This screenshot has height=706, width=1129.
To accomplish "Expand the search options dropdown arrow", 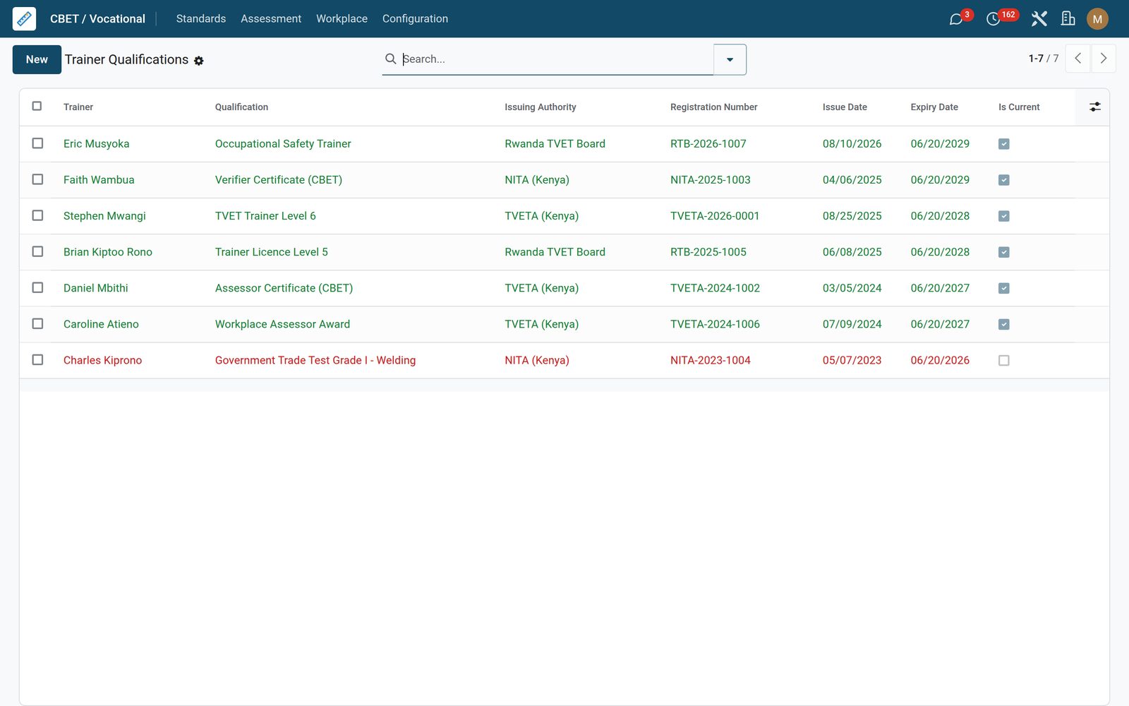I will (730, 59).
